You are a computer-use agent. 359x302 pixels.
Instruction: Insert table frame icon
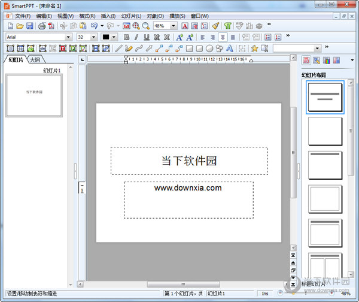point(20,49)
